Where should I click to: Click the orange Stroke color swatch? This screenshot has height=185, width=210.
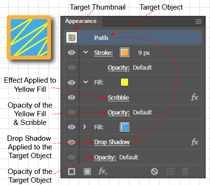pyautogui.click(x=125, y=52)
